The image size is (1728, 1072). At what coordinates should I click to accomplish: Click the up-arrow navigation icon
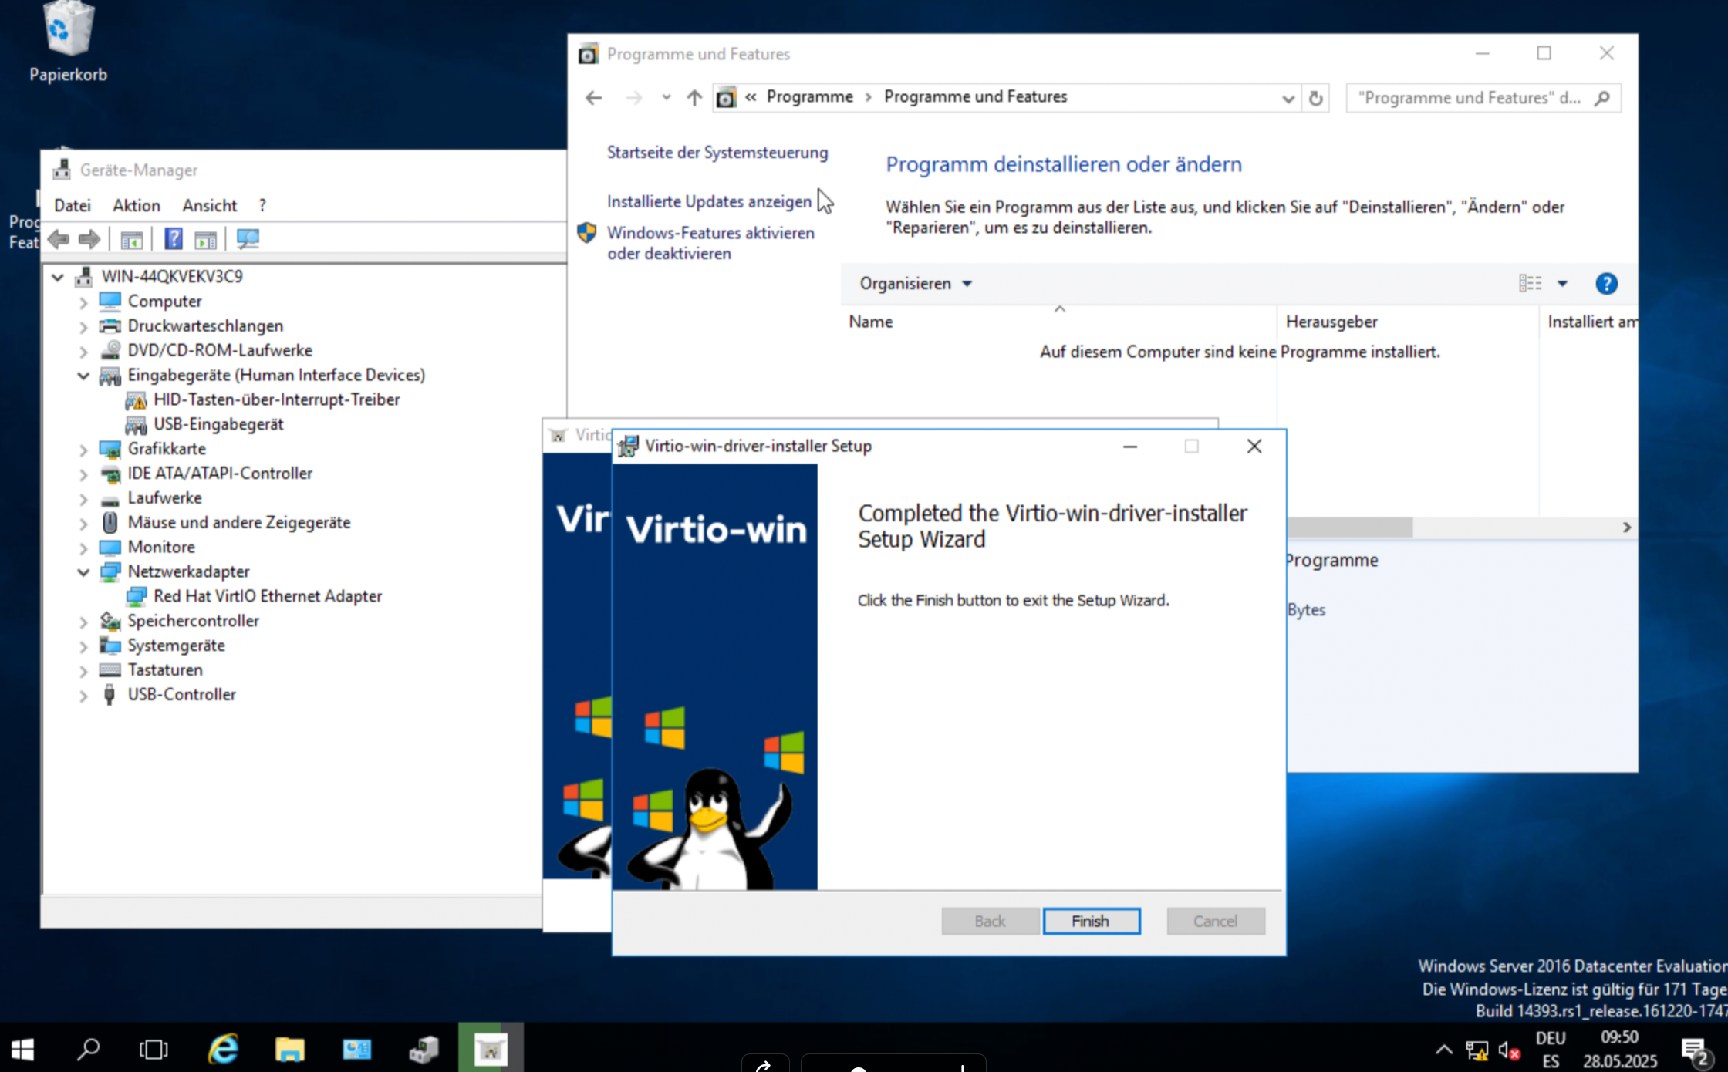click(x=694, y=98)
